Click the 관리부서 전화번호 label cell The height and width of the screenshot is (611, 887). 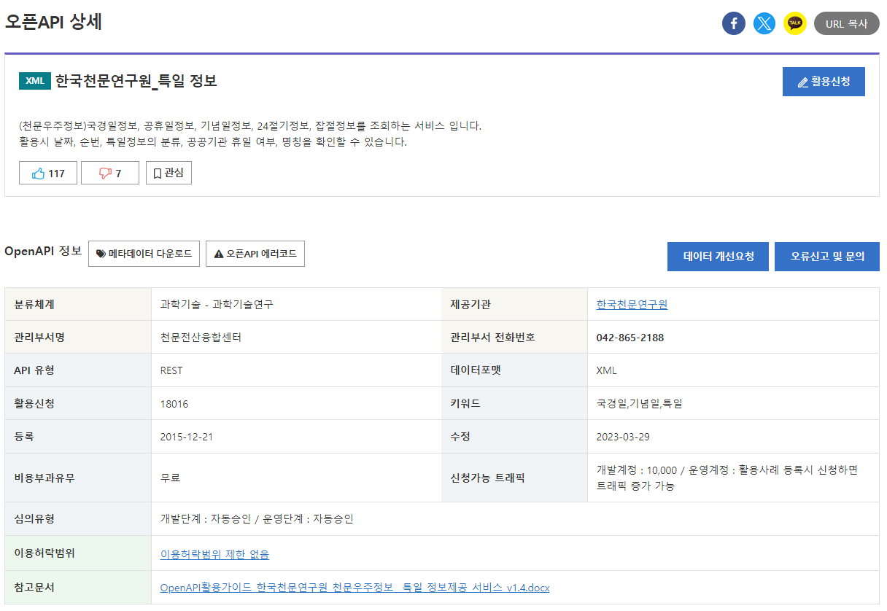click(x=514, y=338)
